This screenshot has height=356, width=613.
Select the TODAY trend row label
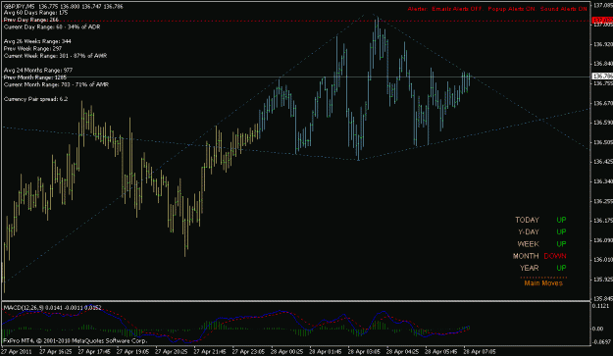click(527, 220)
